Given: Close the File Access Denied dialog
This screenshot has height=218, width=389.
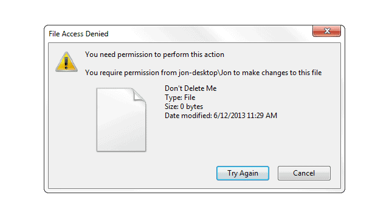Looking at the screenshot, I should coord(326,31).
